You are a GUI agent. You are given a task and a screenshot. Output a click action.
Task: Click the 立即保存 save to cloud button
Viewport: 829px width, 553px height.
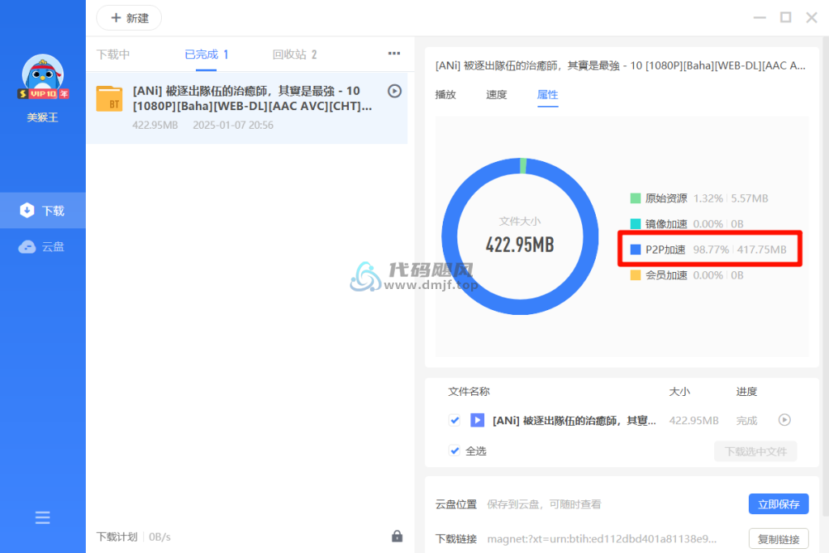click(x=779, y=504)
